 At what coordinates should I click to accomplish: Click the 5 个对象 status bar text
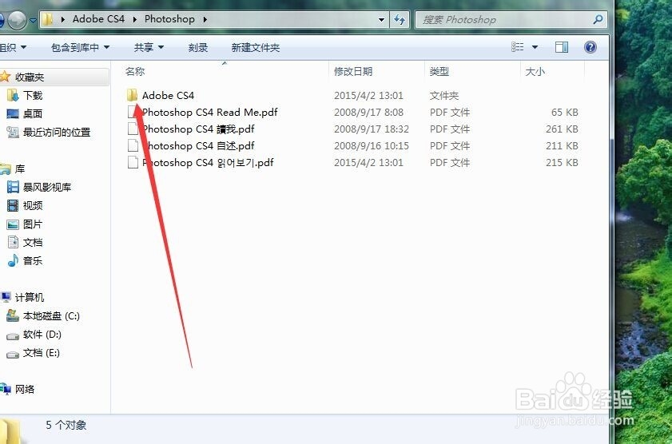click(x=66, y=425)
